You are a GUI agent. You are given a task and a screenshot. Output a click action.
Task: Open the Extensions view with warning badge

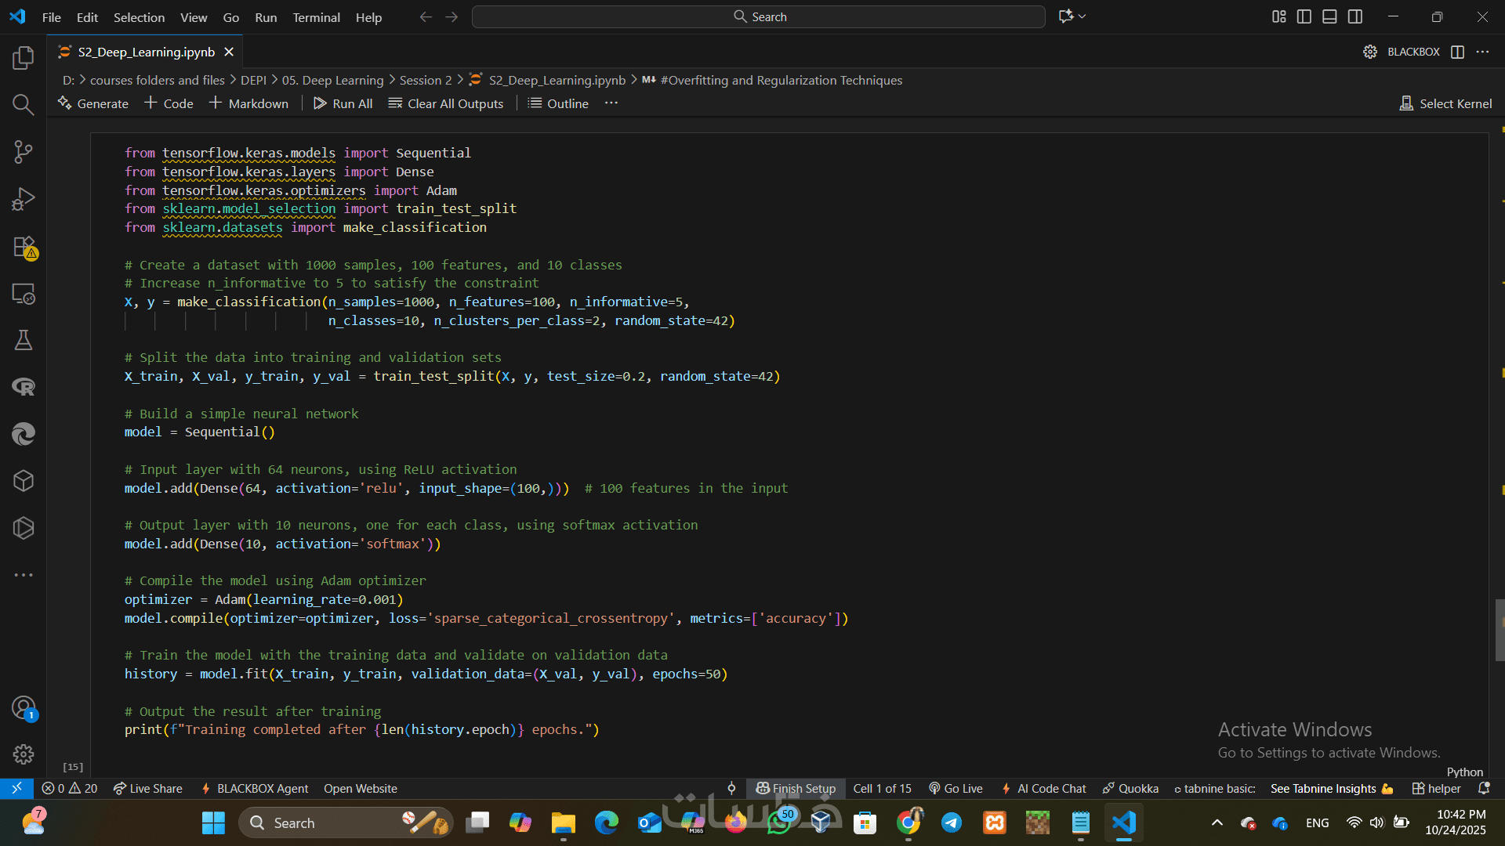pos(24,247)
